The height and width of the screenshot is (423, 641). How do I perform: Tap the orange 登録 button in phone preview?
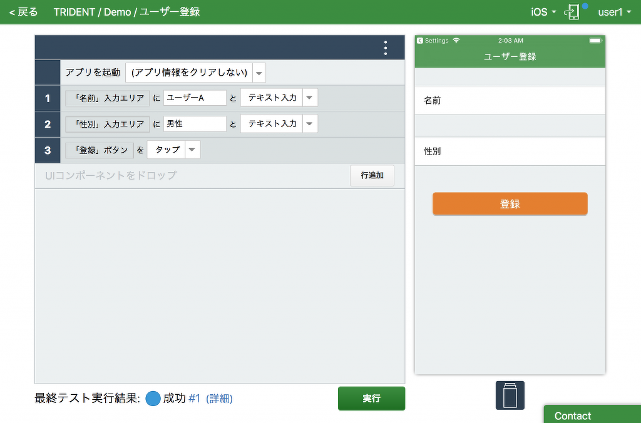pos(510,204)
